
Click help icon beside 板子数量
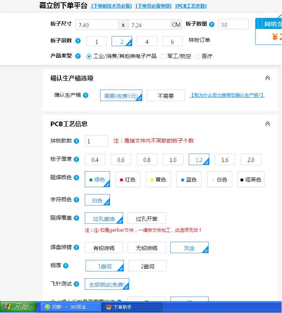click(212, 24)
